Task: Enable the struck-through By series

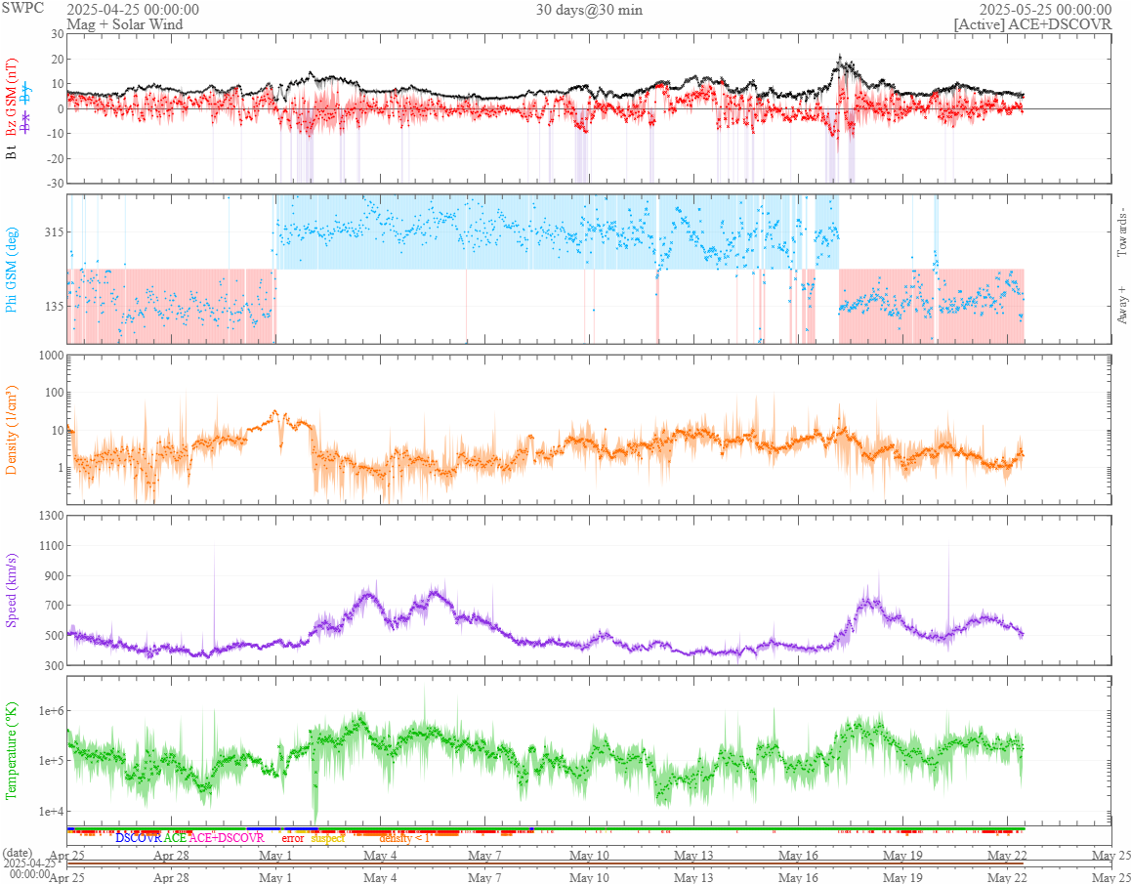Action: pyautogui.click(x=24, y=93)
